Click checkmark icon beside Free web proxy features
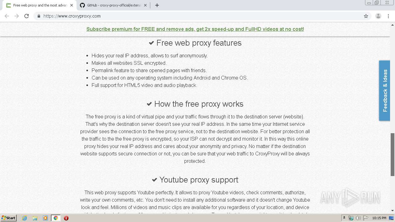395x222 pixels. coord(152,43)
